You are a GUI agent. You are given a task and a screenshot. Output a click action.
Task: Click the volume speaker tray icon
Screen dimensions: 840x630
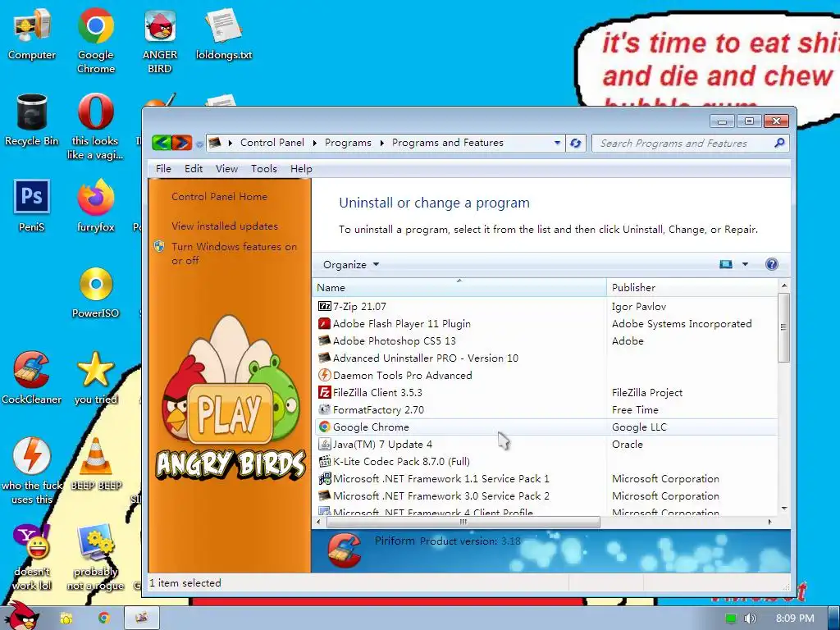click(x=750, y=619)
